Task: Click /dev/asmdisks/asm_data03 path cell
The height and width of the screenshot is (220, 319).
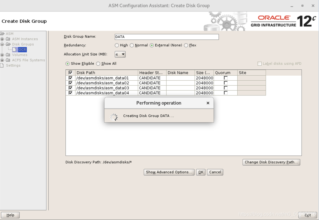Action: click(x=107, y=88)
